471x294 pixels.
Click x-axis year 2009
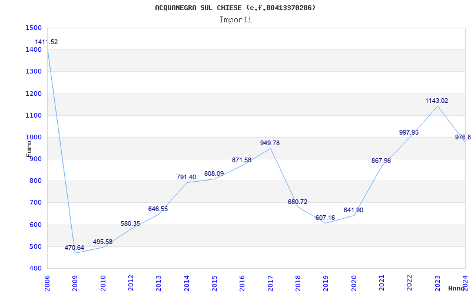tap(75, 283)
